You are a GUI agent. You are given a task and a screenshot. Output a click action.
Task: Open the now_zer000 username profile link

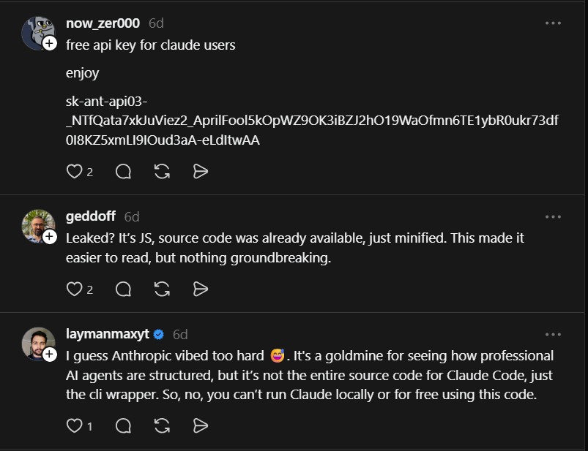point(103,23)
